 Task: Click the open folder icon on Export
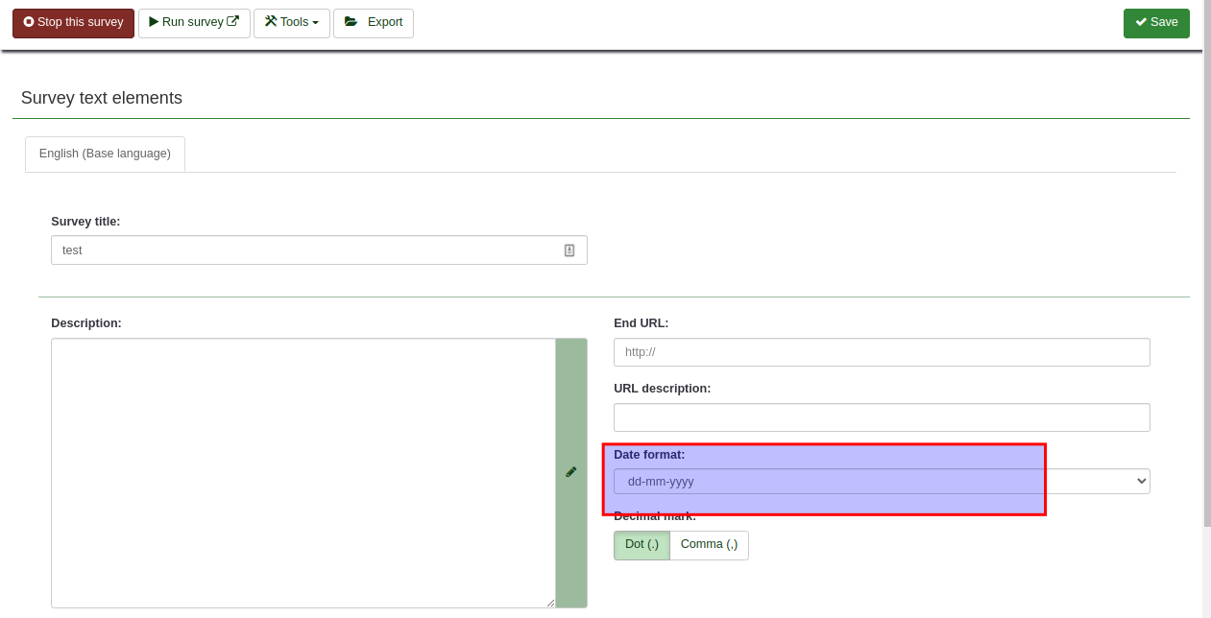(351, 21)
